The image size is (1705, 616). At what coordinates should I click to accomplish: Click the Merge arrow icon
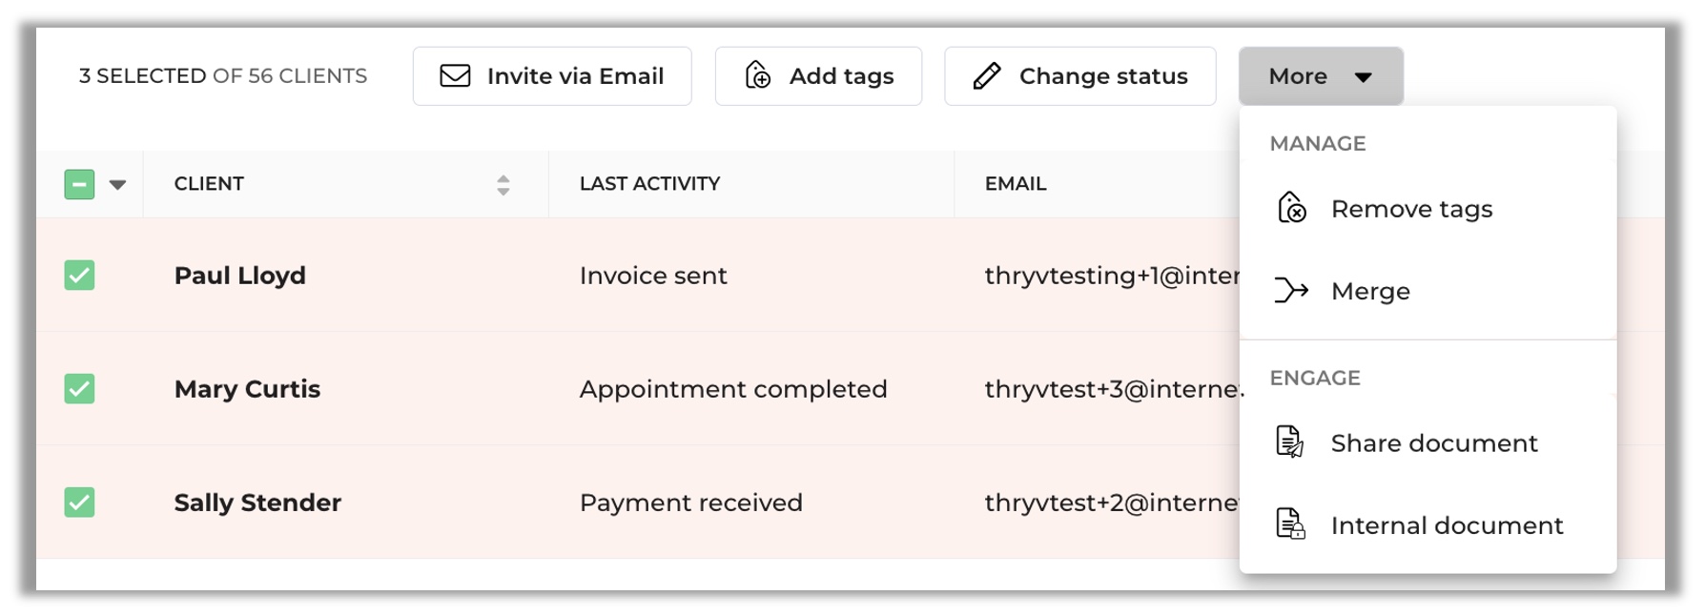(1291, 290)
